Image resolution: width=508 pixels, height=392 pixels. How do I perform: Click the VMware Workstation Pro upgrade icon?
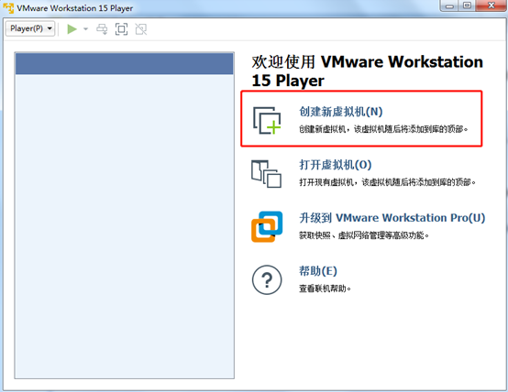[267, 226]
